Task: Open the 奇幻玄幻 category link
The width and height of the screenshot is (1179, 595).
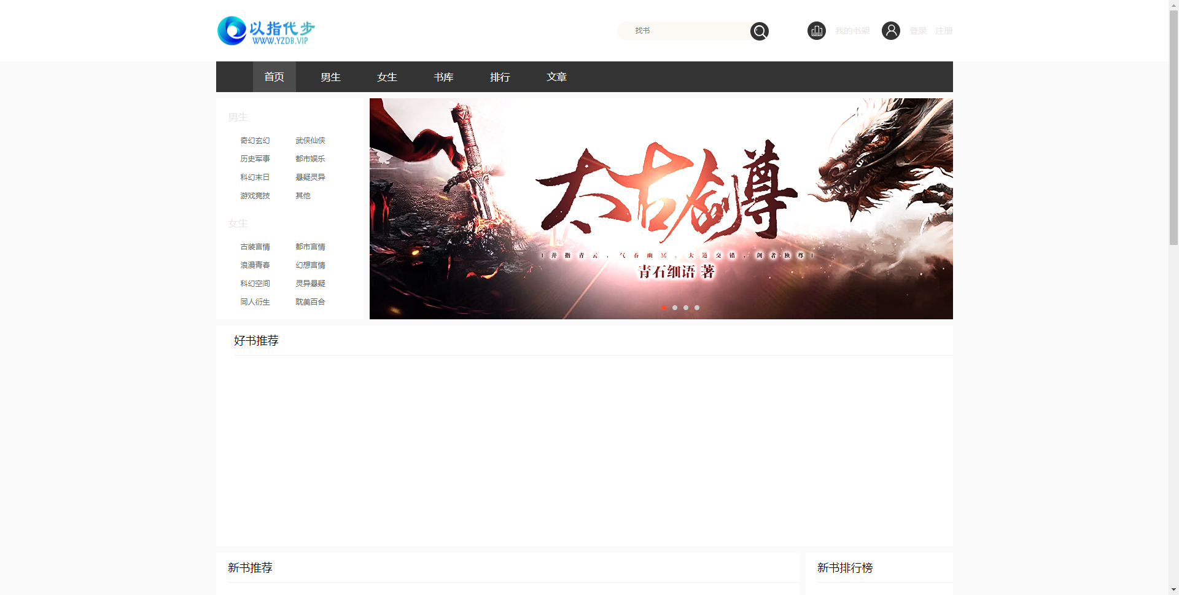Action: pyautogui.click(x=255, y=140)
